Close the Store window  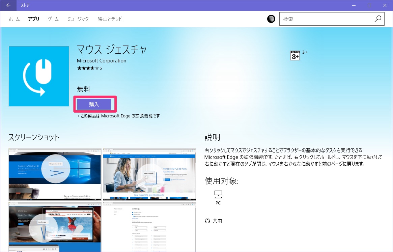(x=385, y=5)
